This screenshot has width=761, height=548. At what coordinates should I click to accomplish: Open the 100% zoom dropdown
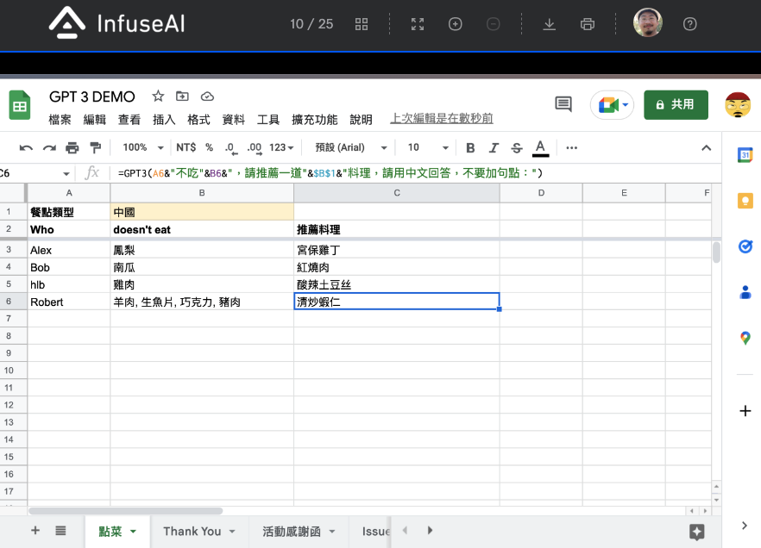[142, 147]
